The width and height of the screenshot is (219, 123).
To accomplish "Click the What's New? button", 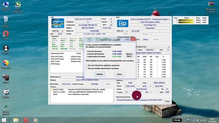I will [x=129, y=55].
